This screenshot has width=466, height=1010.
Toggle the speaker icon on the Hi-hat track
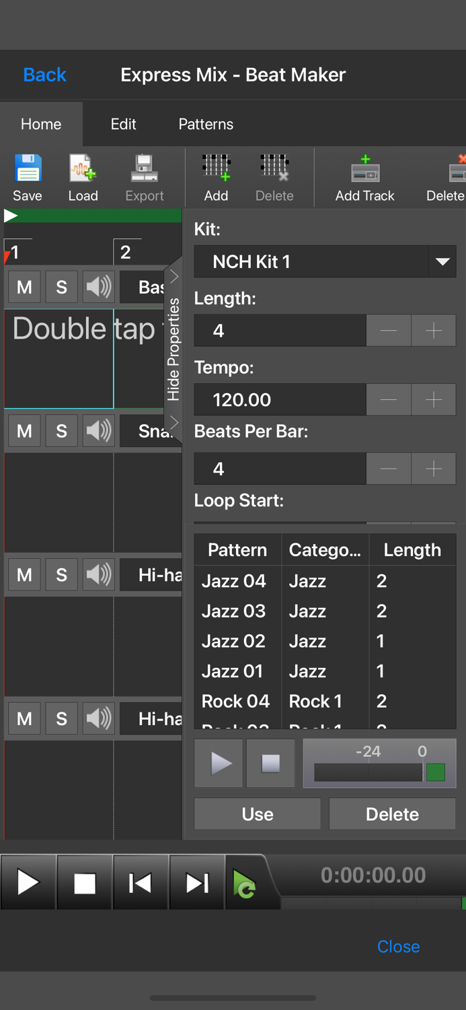(98, 574)
